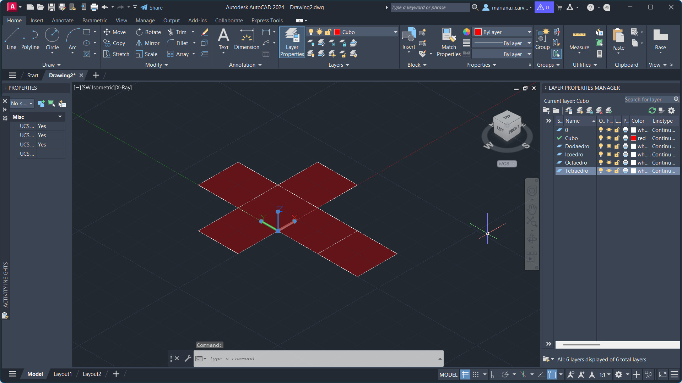The width and height of the screenshot is (682, 383).
Task: Click the red color swatch for Cubo layer
Action: [633, 138]
